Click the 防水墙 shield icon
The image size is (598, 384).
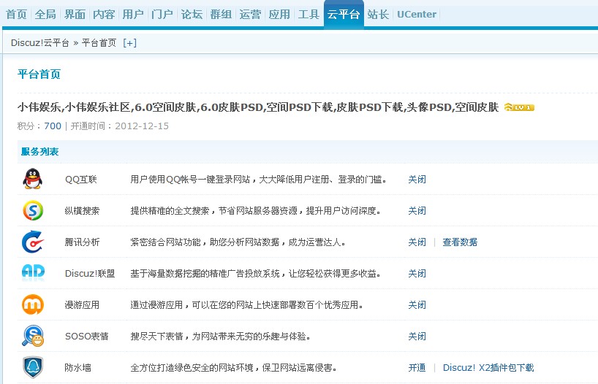click(x=33, y=367)
